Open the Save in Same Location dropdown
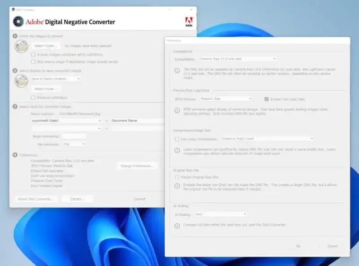 tap(56, 78)
